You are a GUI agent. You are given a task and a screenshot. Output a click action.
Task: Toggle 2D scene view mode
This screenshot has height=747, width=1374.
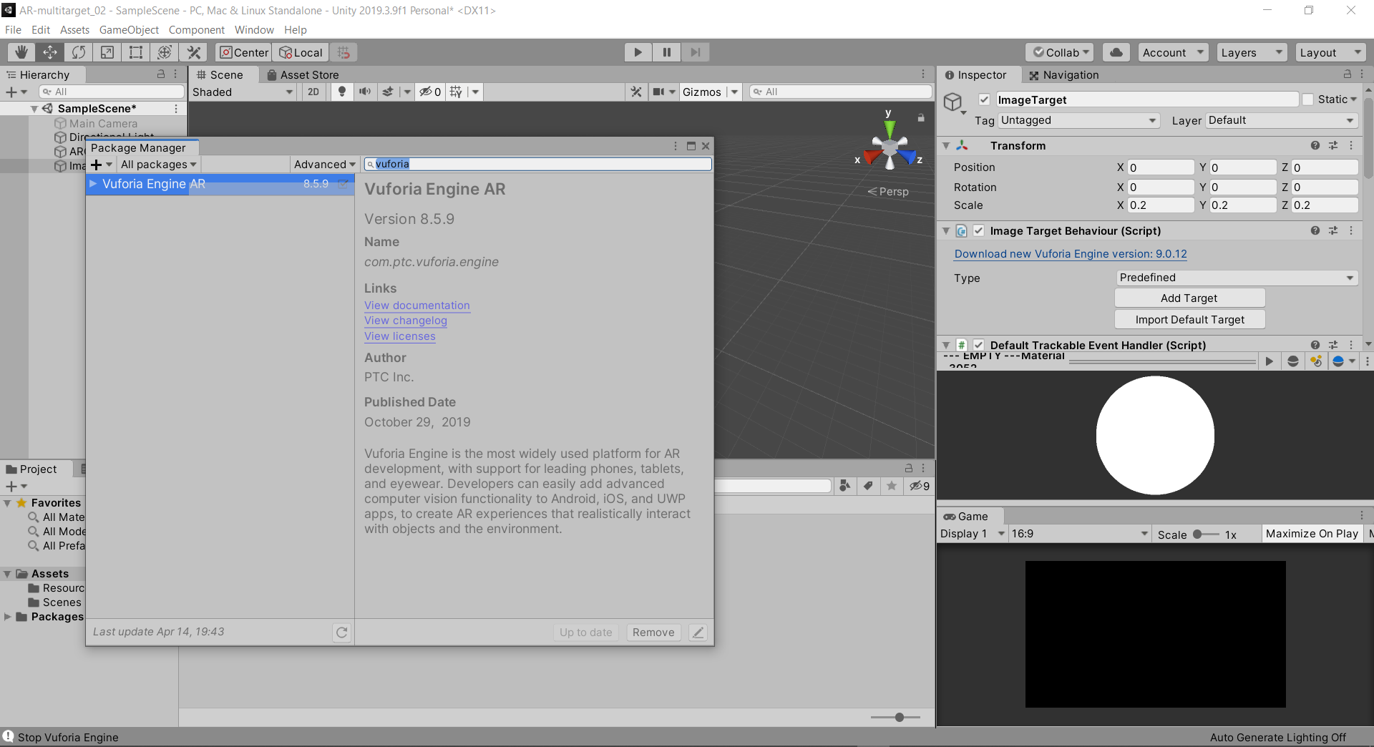pyautogui.click(x=313, y=92)
